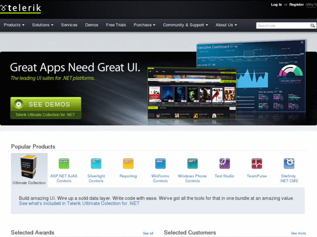Click See more customers link

point(298,233)
